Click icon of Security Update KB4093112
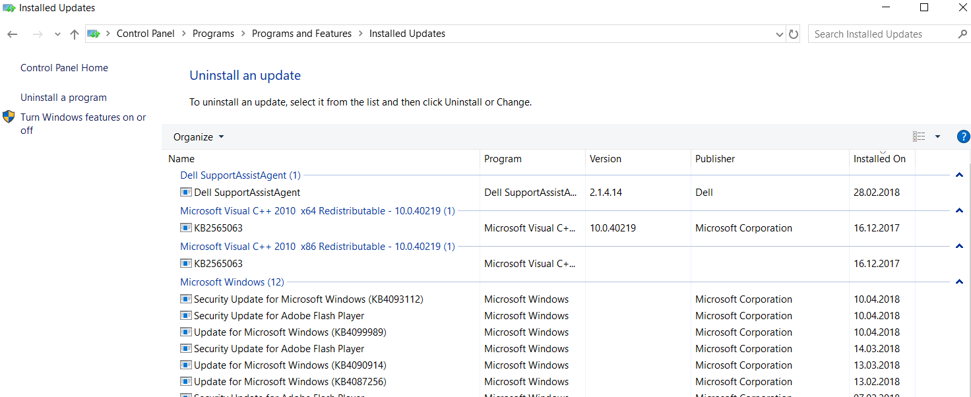The image size is (971, 397). point(186,299)
